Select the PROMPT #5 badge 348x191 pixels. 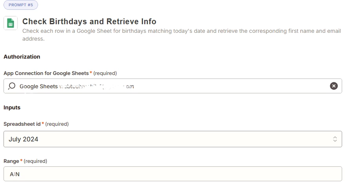pyautogui.click(x=21, y=5)
